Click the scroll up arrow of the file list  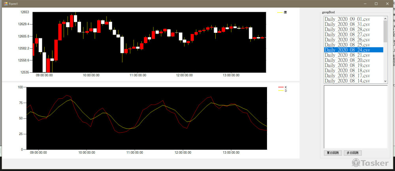386,18
